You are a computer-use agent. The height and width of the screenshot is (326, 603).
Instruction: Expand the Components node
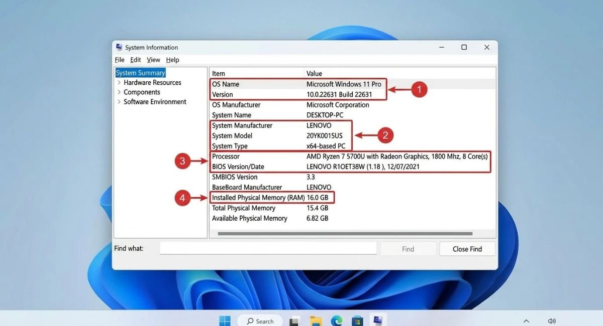[x=119, y=92]
